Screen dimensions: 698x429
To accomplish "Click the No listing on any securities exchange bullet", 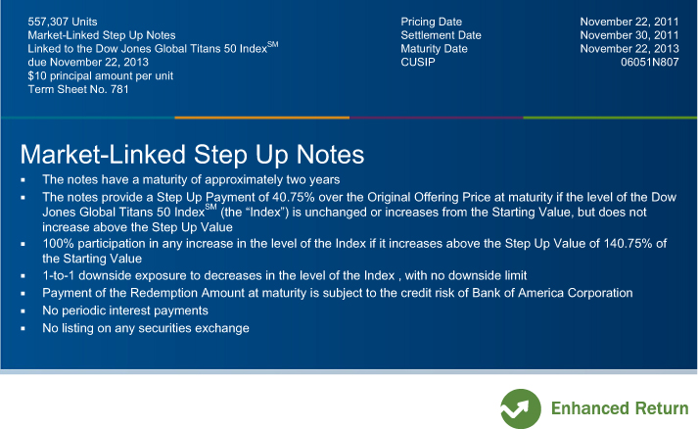I will (146, 328).
